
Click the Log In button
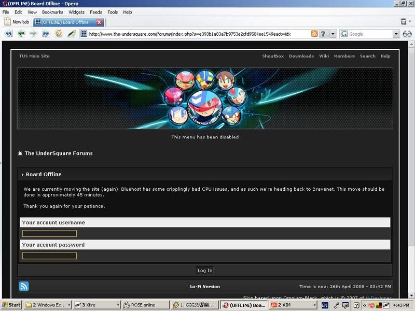205,270
